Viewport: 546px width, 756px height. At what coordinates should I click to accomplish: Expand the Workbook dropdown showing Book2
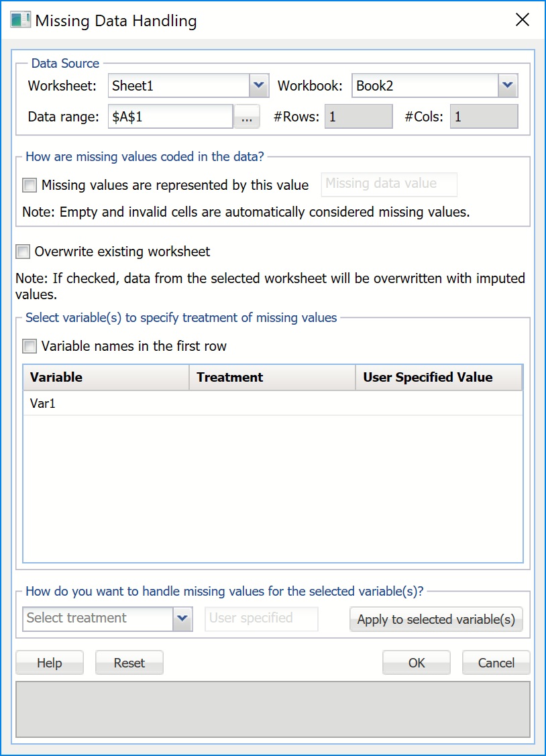point(507,85)
